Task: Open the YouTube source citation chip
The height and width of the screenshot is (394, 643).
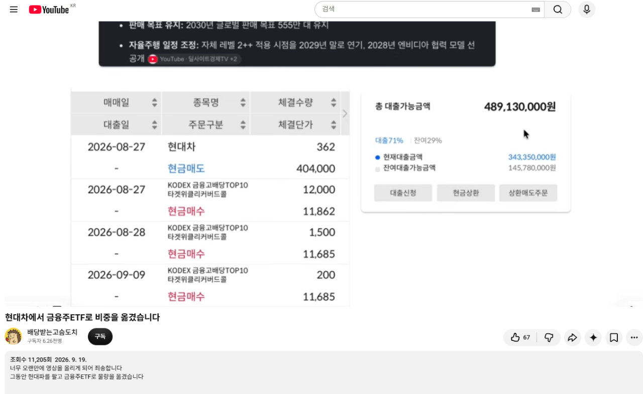Action: pyautogui.click(x=194, y=59)
